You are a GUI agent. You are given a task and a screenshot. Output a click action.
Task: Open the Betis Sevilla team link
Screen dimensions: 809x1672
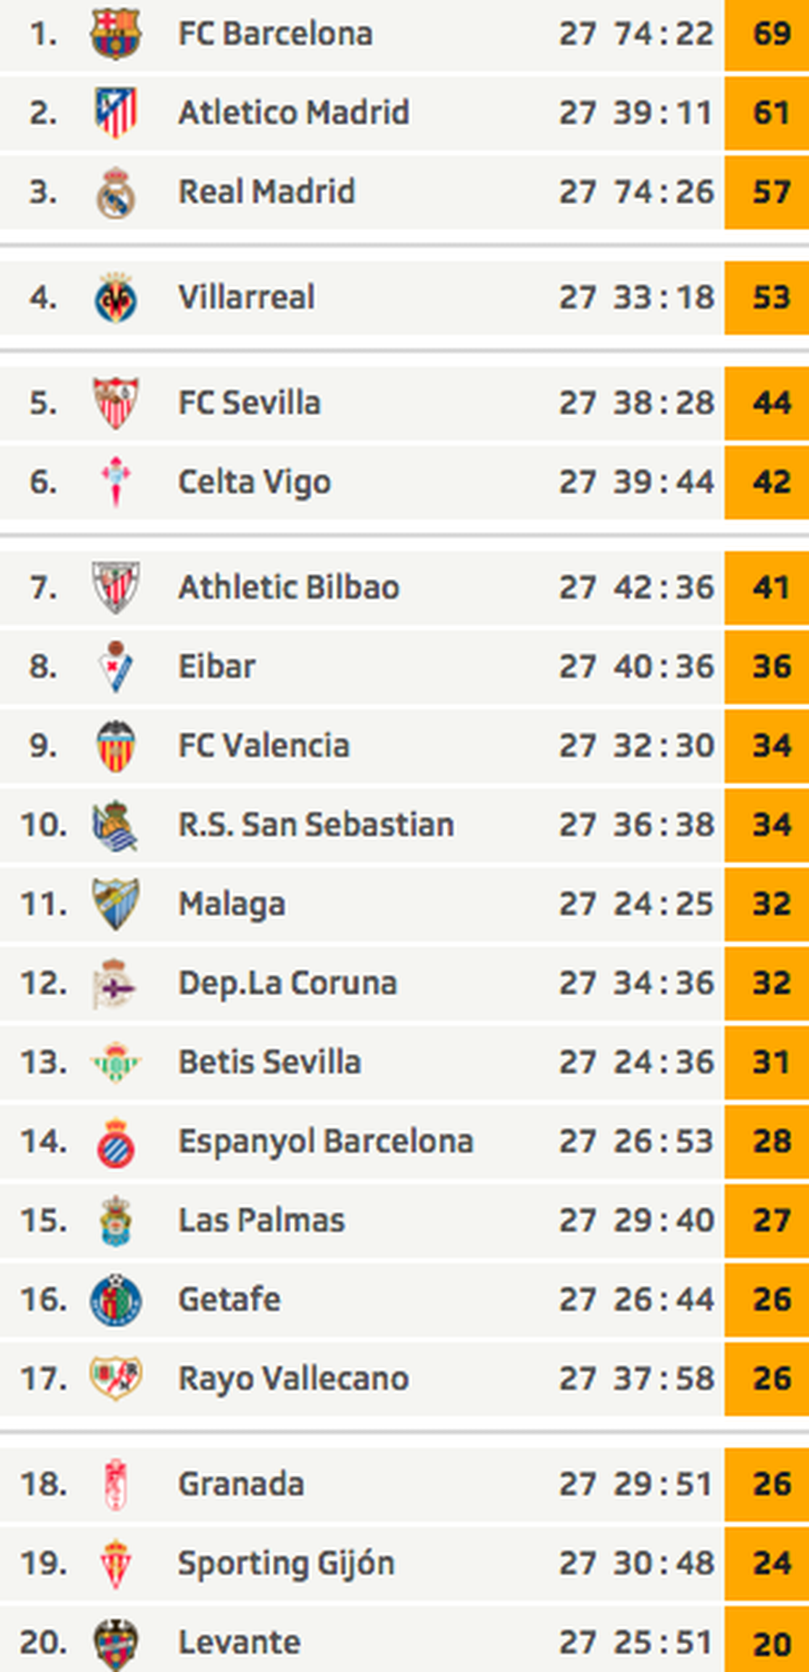[269, 1063]
